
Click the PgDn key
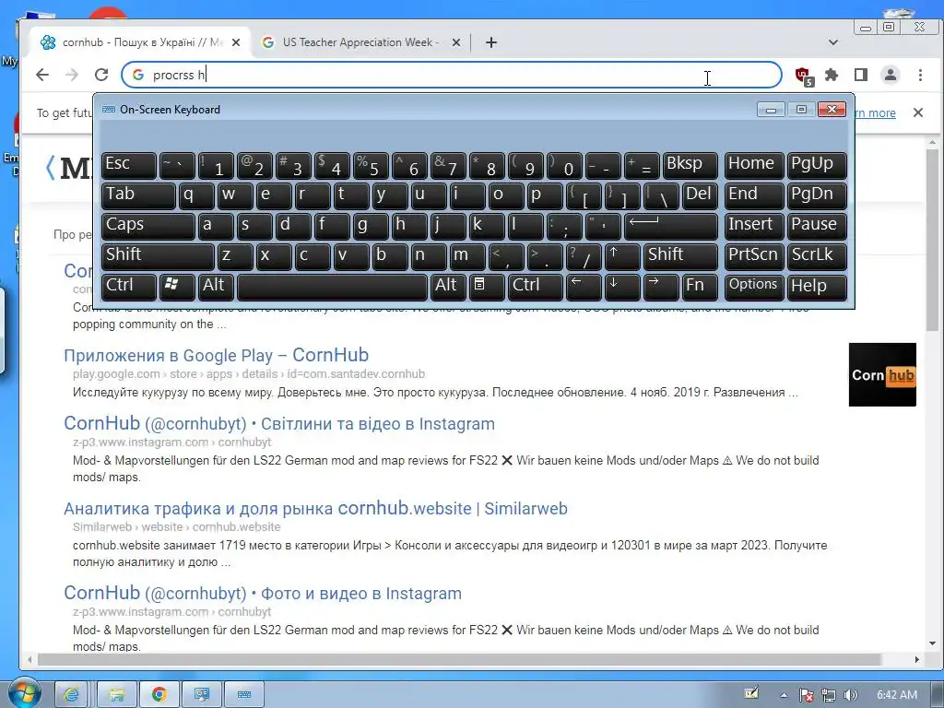tap(817, 195)
